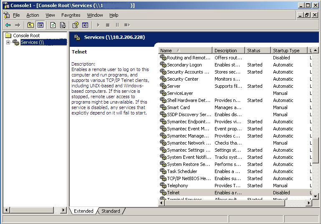Sort by the Name column header
321x224 pixels.
(185, 51)
